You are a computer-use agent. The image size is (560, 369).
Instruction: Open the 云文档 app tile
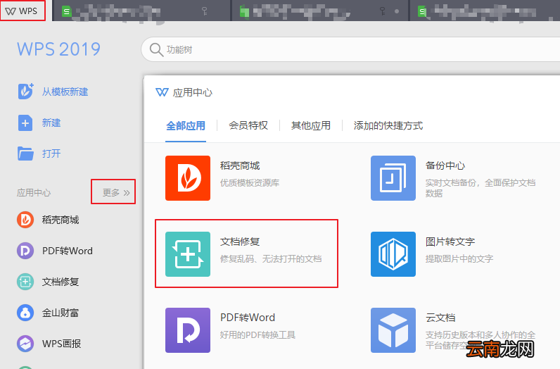tap(454, 330)
